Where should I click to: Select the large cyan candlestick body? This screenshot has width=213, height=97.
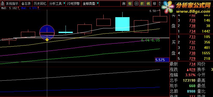coord(122,24)
